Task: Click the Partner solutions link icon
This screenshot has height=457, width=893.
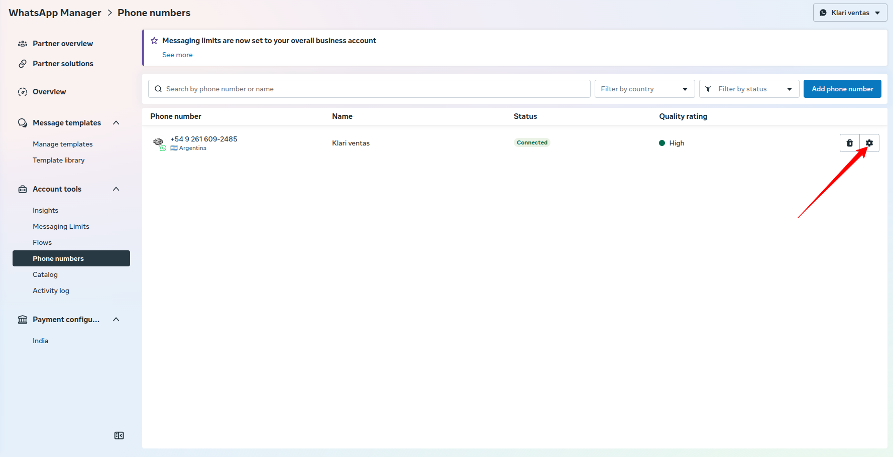Action: coord(23,64)
